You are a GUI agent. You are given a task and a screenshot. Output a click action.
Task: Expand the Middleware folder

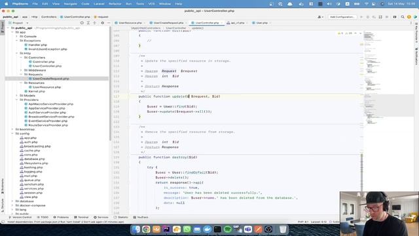(21, 70)
